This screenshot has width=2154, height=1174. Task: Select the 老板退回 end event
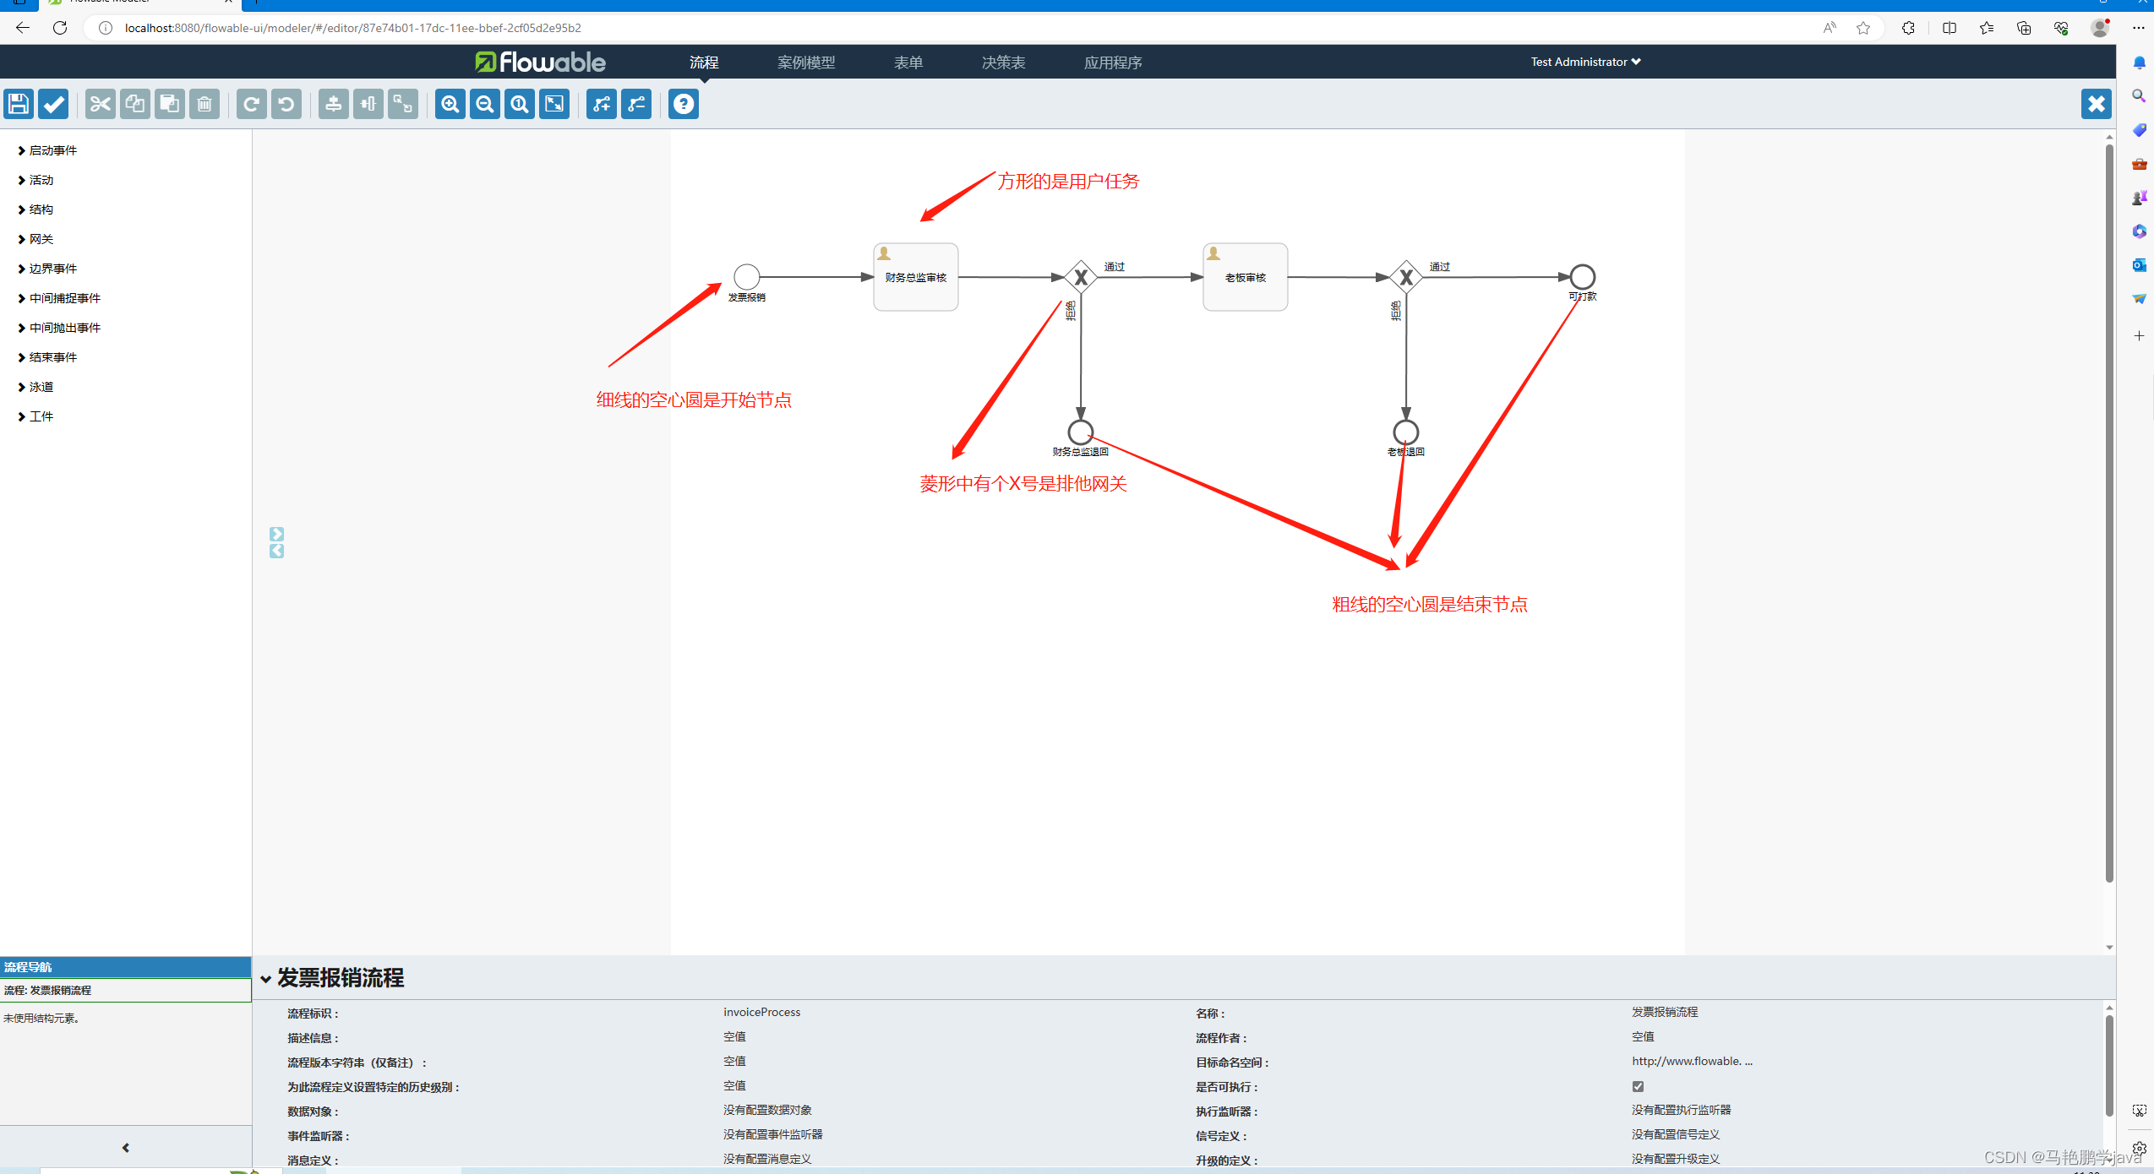(1405, 432)
